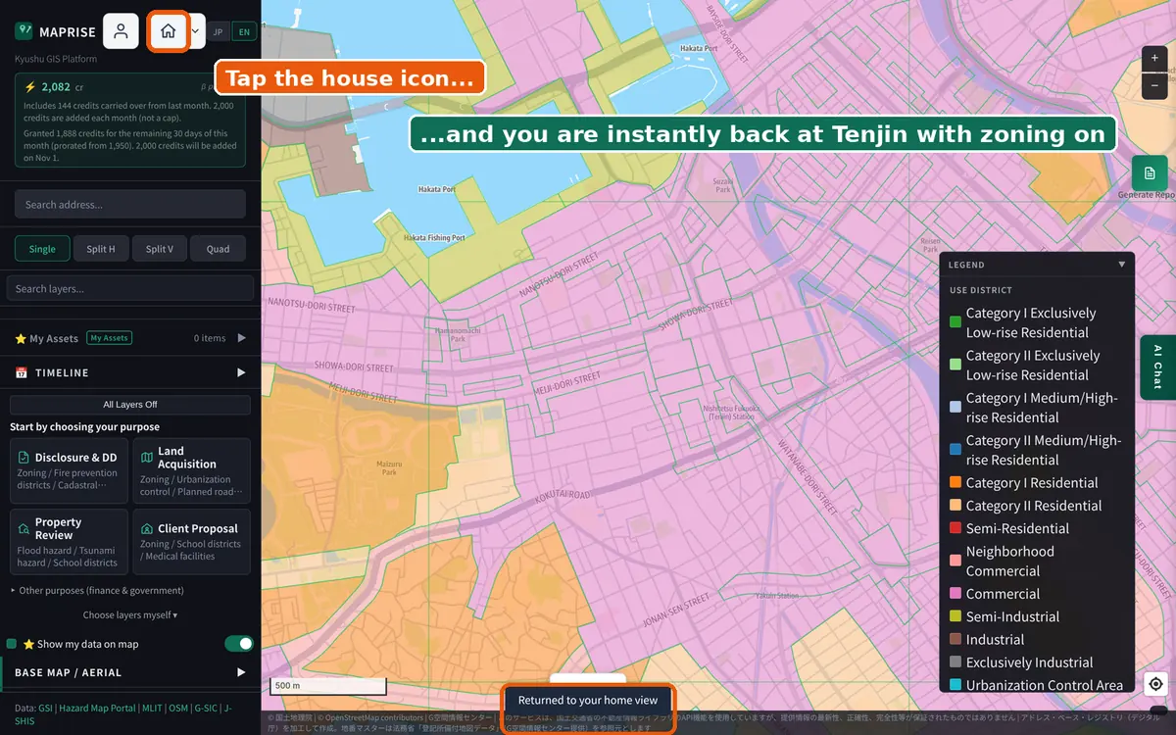This screenshot has height=735, width=1176.
Task: Click the Industrial legend swatch
Action: [955, 639]
